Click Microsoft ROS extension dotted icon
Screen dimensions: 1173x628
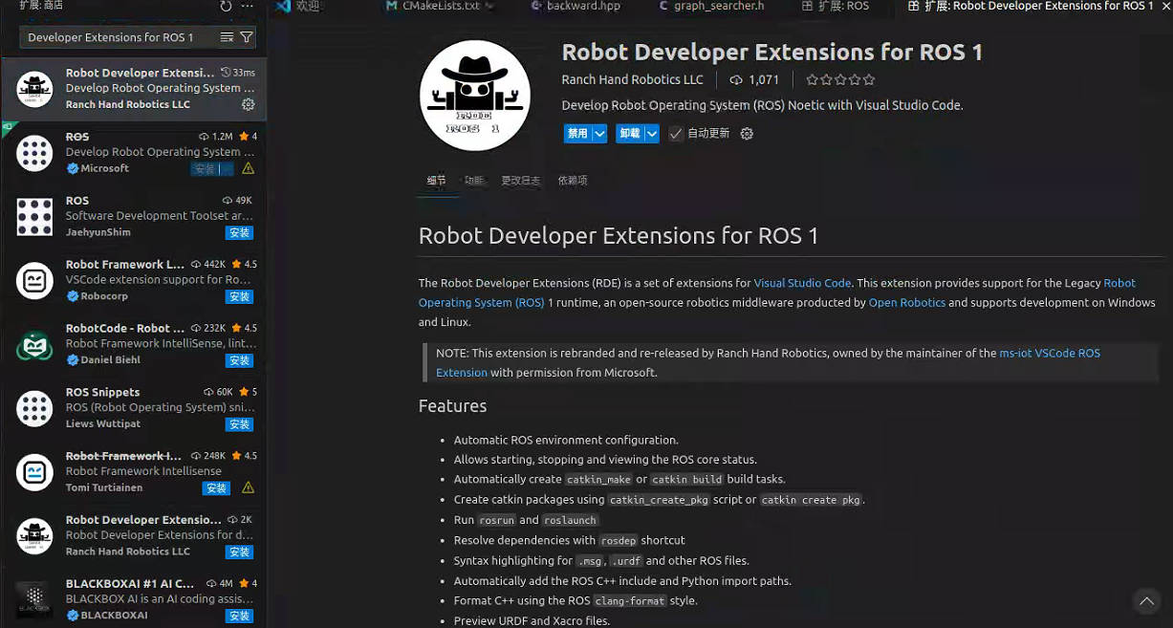(34, 153)
